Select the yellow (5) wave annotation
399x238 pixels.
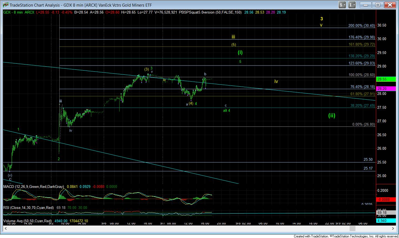pos(234,45)
